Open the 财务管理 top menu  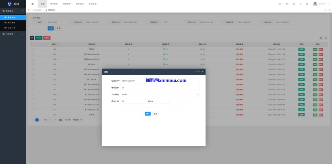click(80, 4)
